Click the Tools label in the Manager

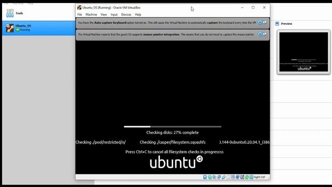pyautogui.click(x=19, y=13)
